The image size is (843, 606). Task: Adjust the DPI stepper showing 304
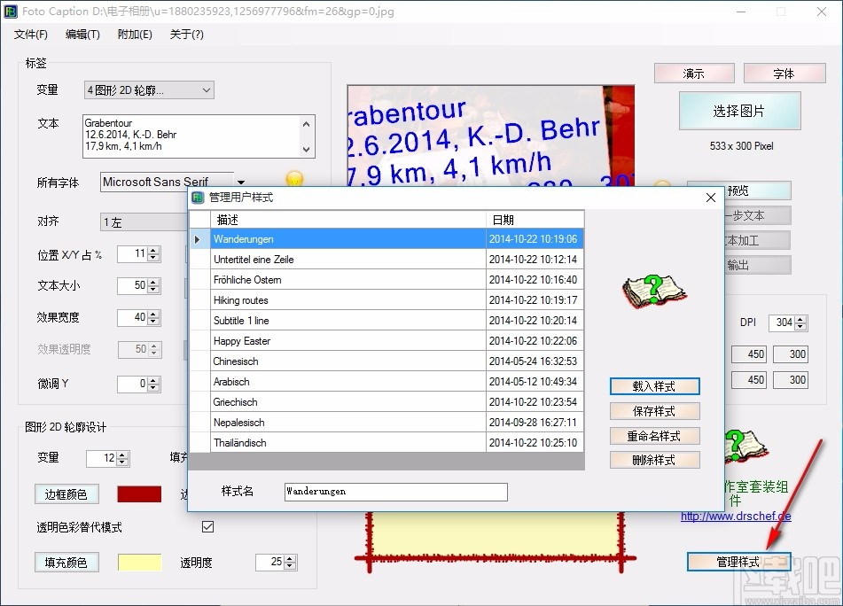800,322
